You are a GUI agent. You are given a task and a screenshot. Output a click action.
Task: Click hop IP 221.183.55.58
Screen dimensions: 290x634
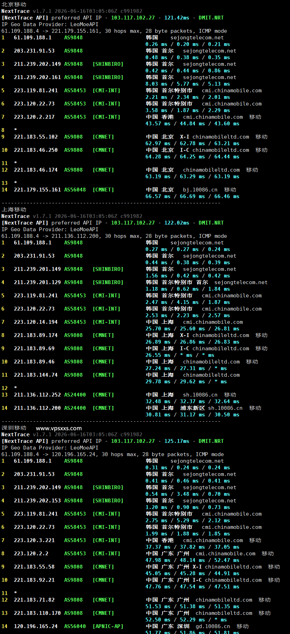(x=34, y=567)
